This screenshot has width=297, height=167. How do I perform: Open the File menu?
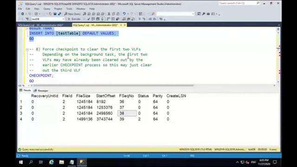pyautogui.click(x=20, y=9)
